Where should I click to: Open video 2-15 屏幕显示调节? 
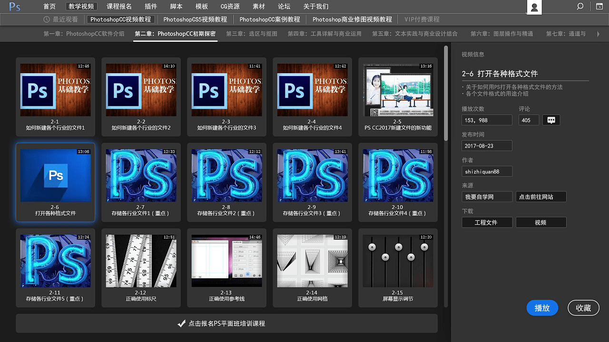pyautogui.click(x=398, y=268)
